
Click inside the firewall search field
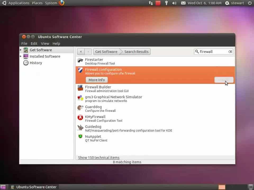pos(214,52)
